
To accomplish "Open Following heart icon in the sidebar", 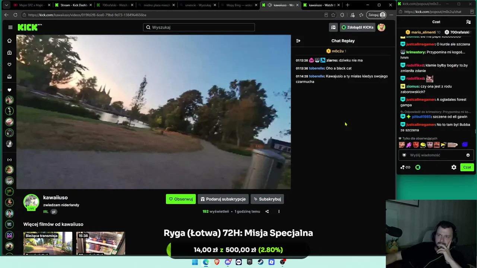I will coord(9,64).
